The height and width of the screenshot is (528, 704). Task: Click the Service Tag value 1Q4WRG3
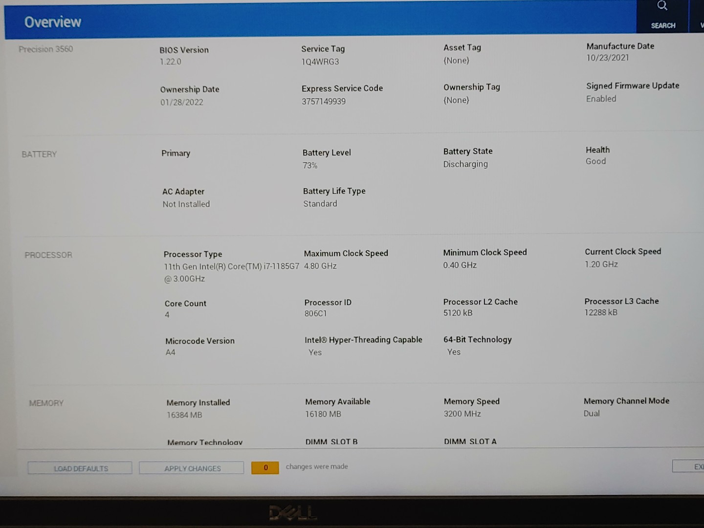tap(320, 62)
